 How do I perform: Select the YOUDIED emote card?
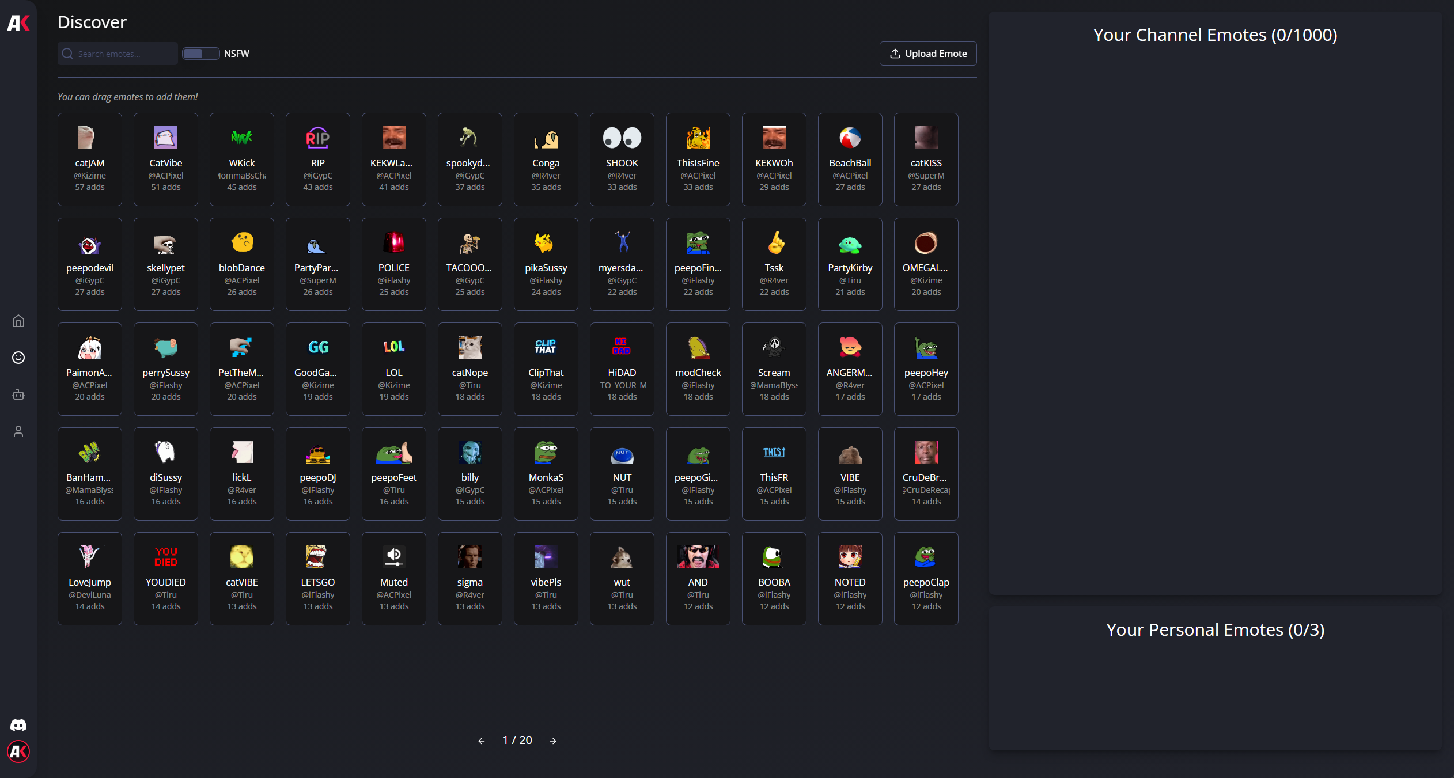pyautogui.click(x=166, y=579)
